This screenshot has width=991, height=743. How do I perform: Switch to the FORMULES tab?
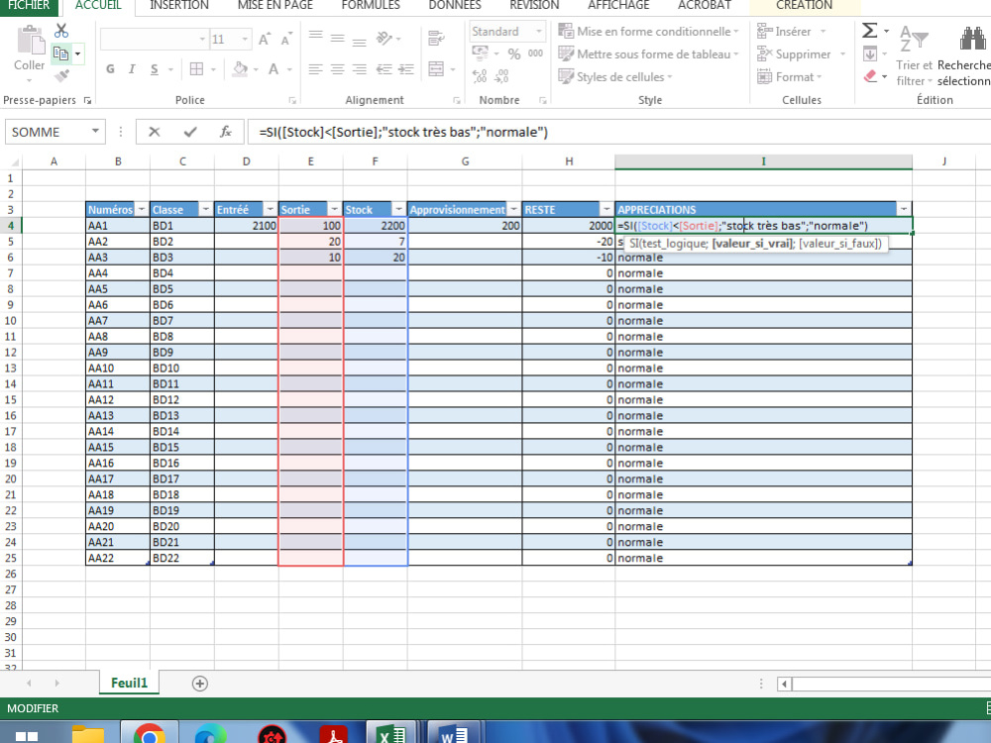coord(371,6)
